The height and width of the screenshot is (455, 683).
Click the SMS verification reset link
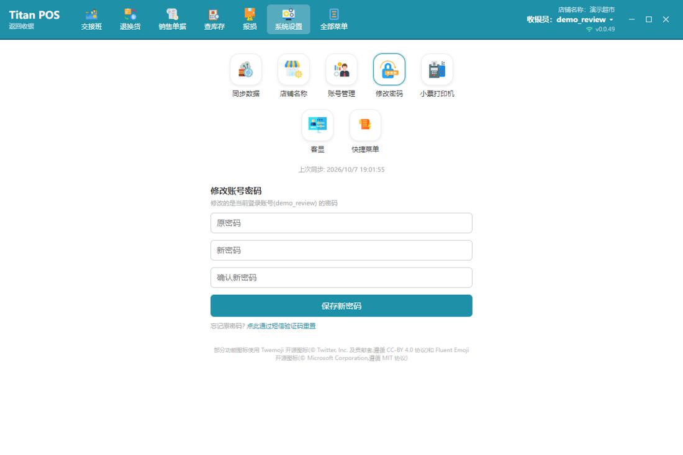(x=281, y=326)
